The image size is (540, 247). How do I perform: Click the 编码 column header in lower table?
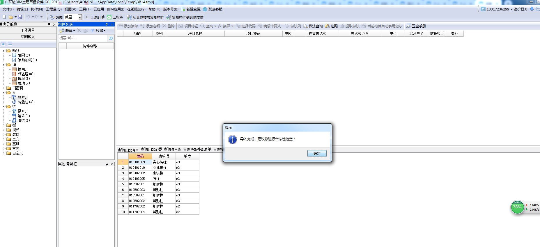click(x=140, y=156)
